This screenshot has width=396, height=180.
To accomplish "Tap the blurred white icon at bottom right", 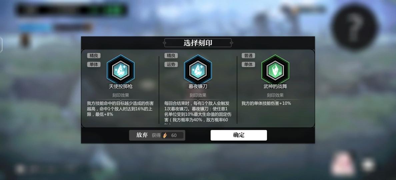I will 368,165.
